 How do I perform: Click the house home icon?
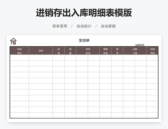pyautogui.click(x=13, y=41)
